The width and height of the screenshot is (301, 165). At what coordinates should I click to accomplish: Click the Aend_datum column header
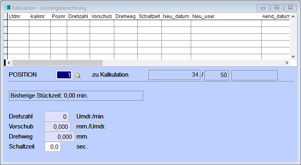point(276,16)
